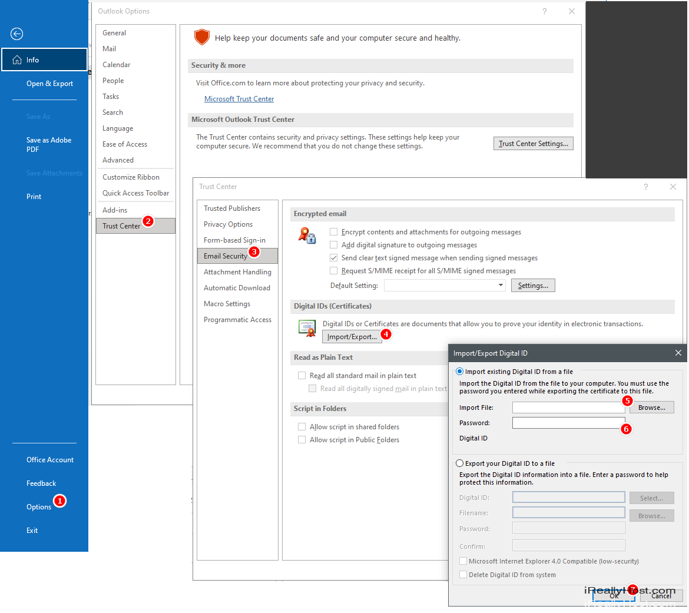Screen dimensions: 689x613
Task: Select Macro Settings
Action: click(x=237, y=304)
